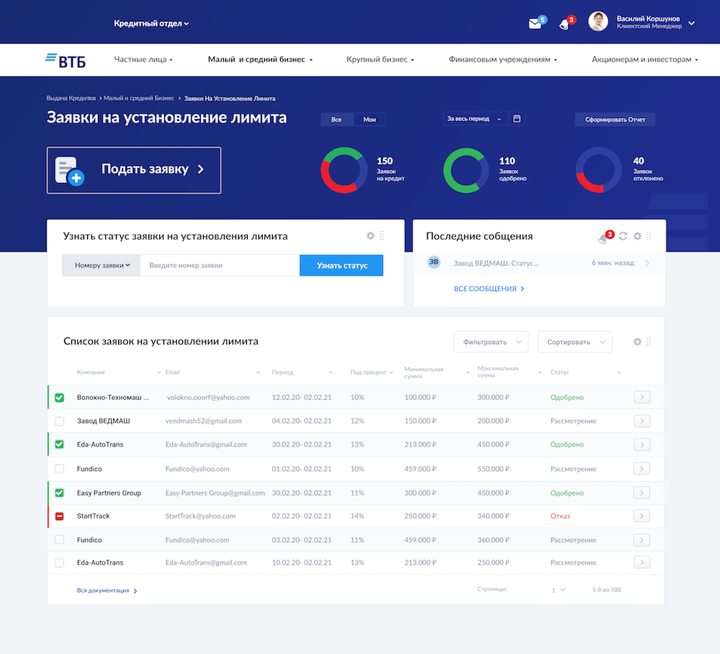
Task: Expand the Кредитный отдел dropdown
Action: click(x=151, y=24)
